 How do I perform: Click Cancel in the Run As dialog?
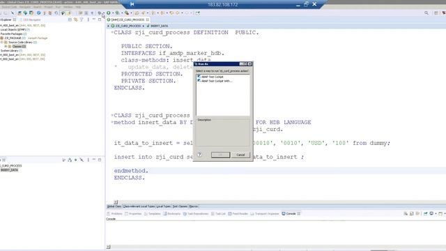point(240,155)
